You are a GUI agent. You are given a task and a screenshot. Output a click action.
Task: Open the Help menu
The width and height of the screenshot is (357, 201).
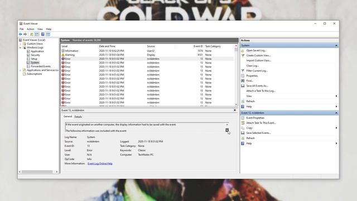(49, 29)
